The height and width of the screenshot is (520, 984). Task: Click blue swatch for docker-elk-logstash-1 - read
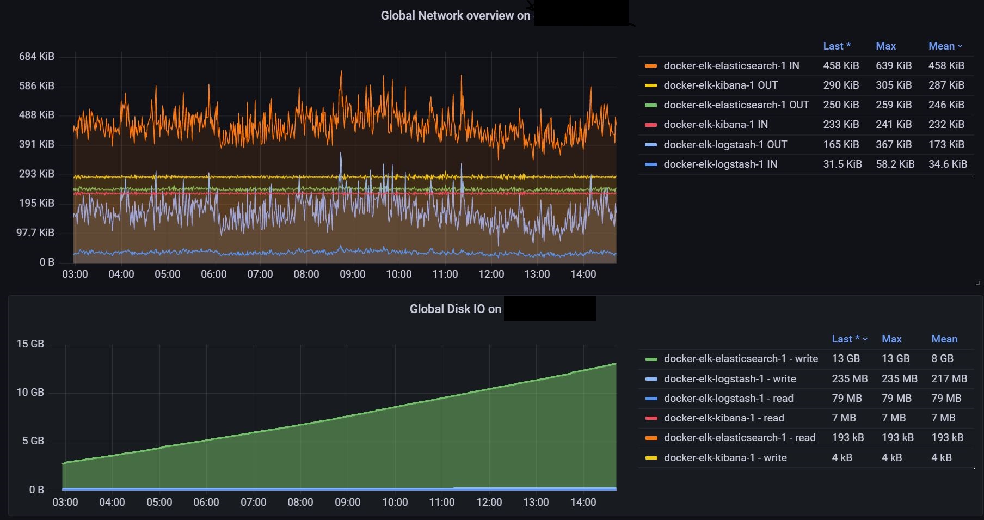click(x=651, y=399)
